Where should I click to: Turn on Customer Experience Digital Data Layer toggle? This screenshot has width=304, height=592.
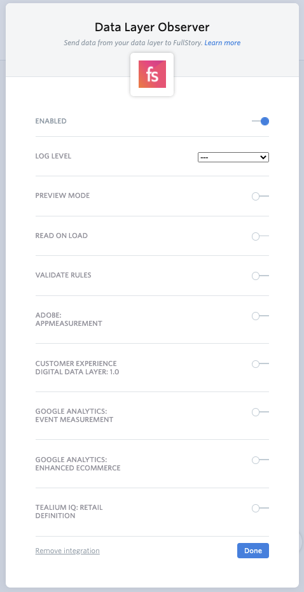260,364
